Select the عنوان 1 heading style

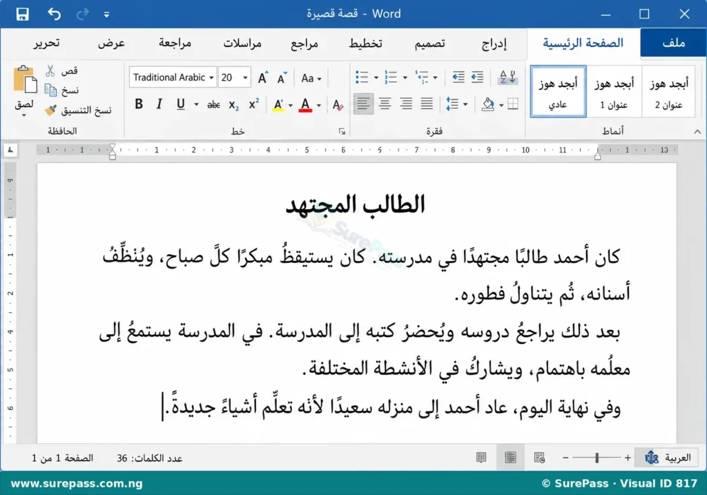(x=614, y=92)
